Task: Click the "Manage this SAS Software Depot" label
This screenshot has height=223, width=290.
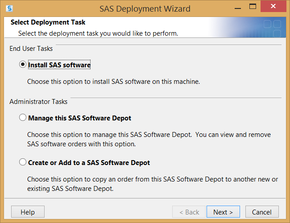Action: point(80,118)
